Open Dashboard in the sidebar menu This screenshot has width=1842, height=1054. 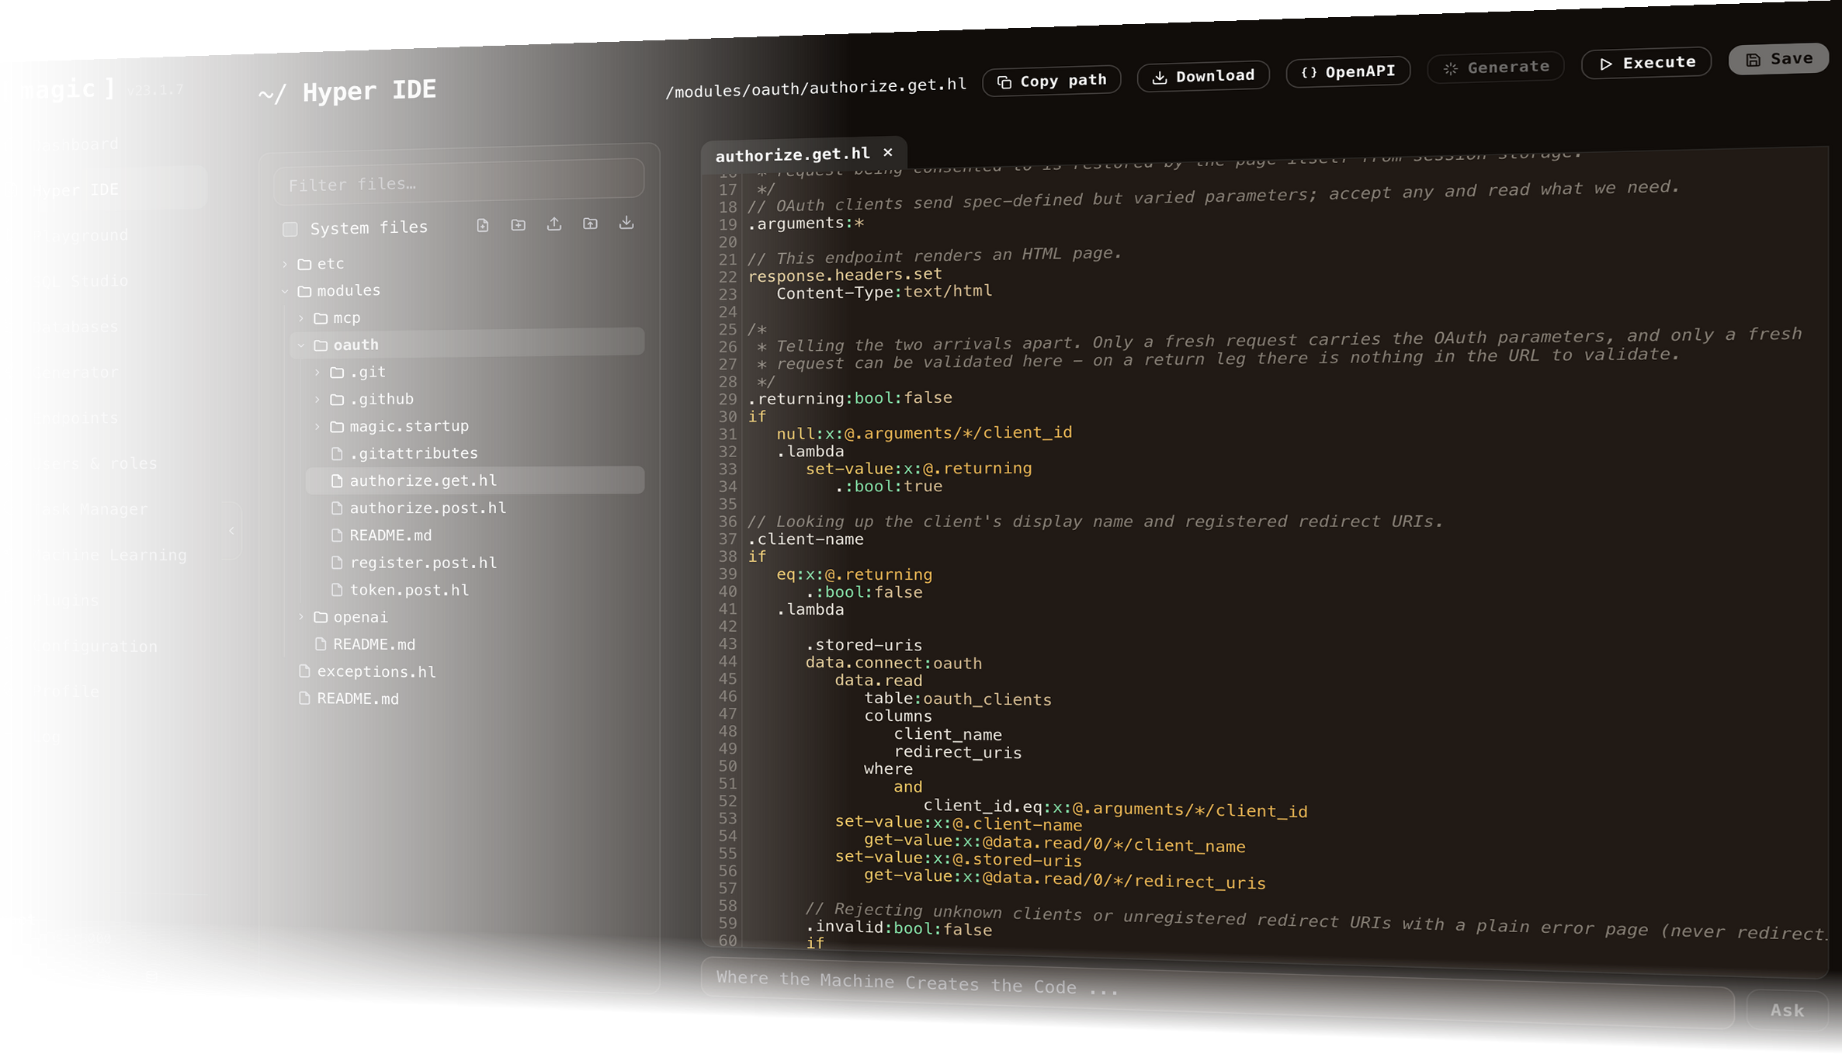tap(76, 144)
